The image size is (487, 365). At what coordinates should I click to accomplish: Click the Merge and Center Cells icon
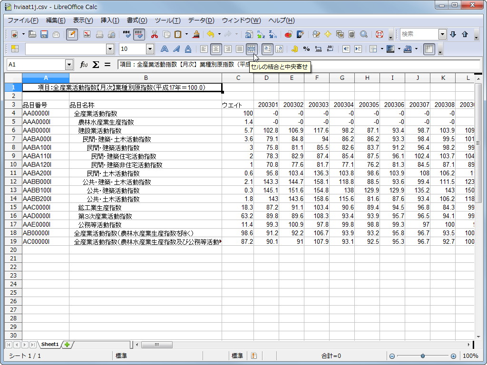(x=251, y=49)
